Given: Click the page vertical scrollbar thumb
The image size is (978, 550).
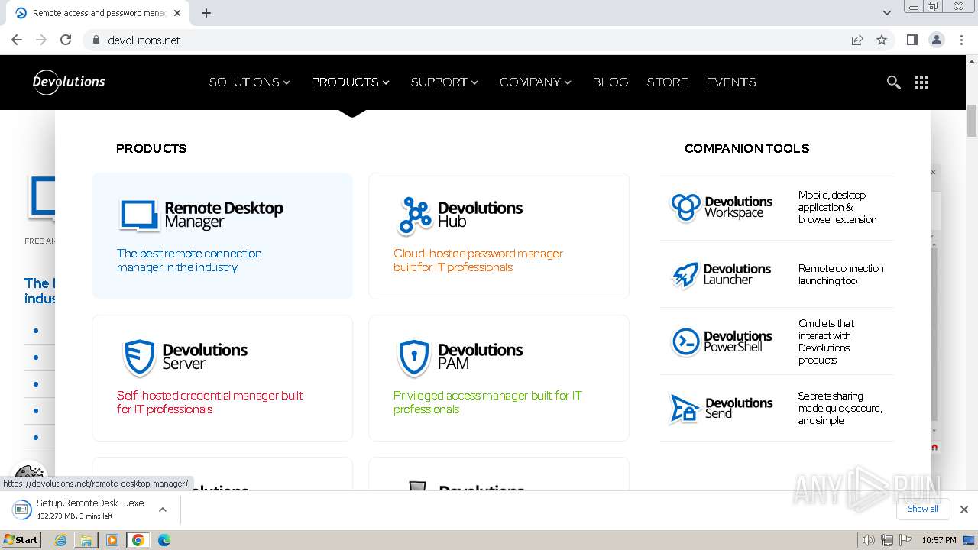Looking at the screenshot, I should tap(972, 120).
